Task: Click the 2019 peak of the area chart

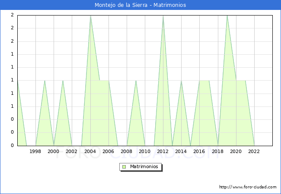Action: 227,16
